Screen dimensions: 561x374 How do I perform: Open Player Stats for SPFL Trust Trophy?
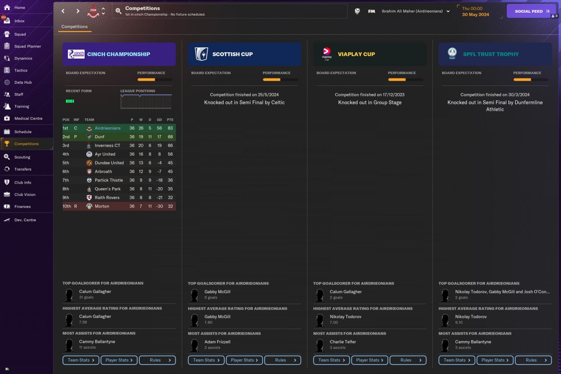click(495, 360)
